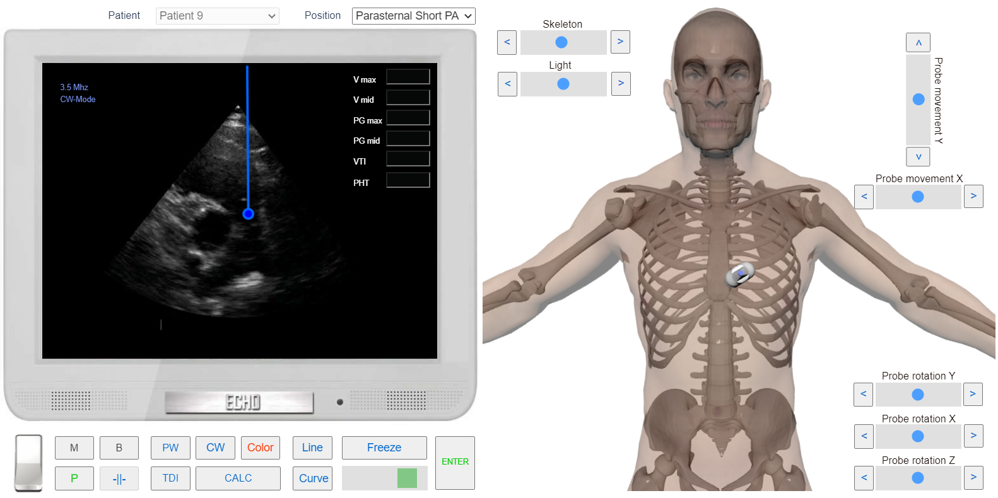Click the Curve tool button
998x498 pixels.
click(x=312, y=478)
